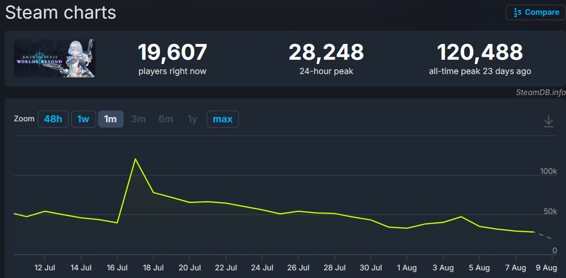This screenshot has width=566, height=278.
Task: Click the 22 Jul axis label
Action: coord(225,268)
